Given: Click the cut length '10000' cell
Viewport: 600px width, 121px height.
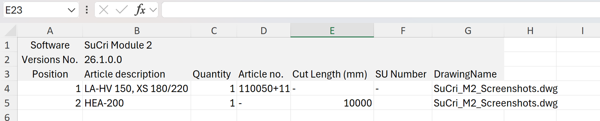Looking at the screenshot, I should tap(332, 103).
